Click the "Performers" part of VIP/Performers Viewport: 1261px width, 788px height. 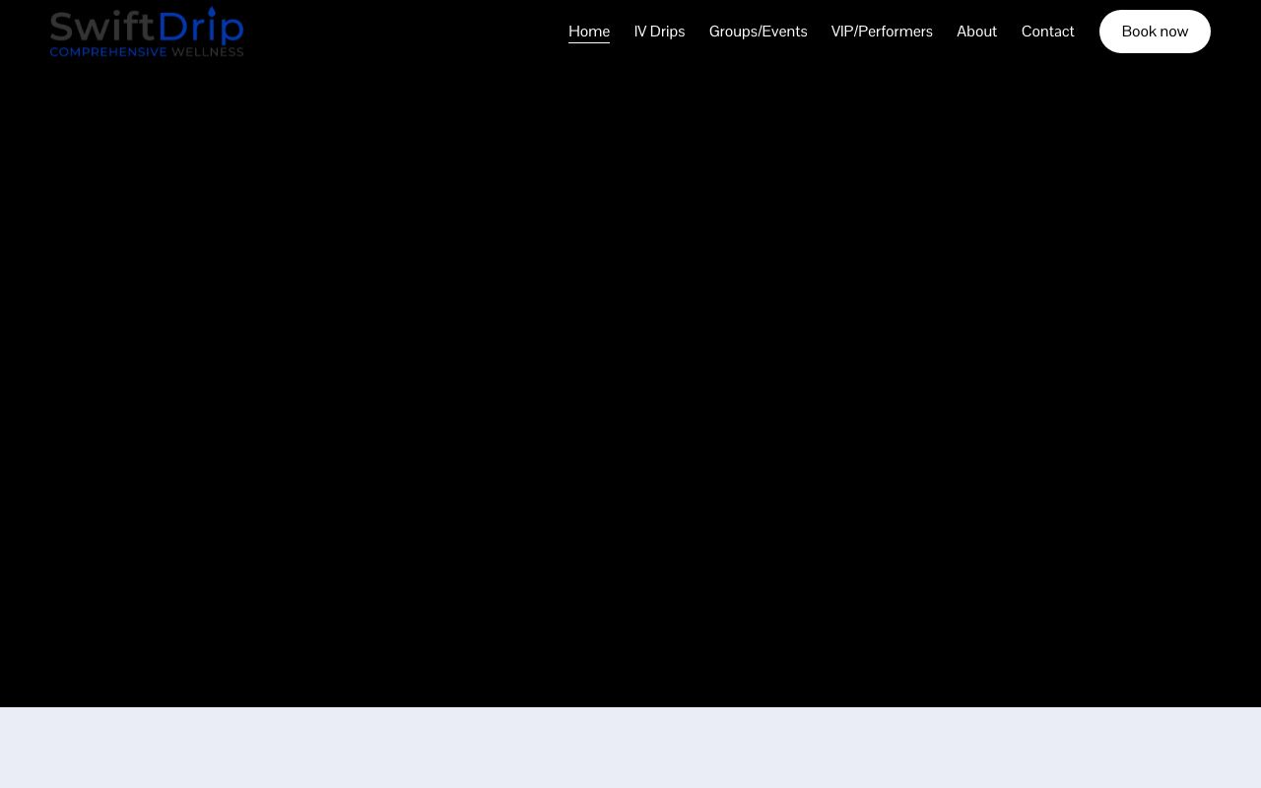tap(896, 32)
